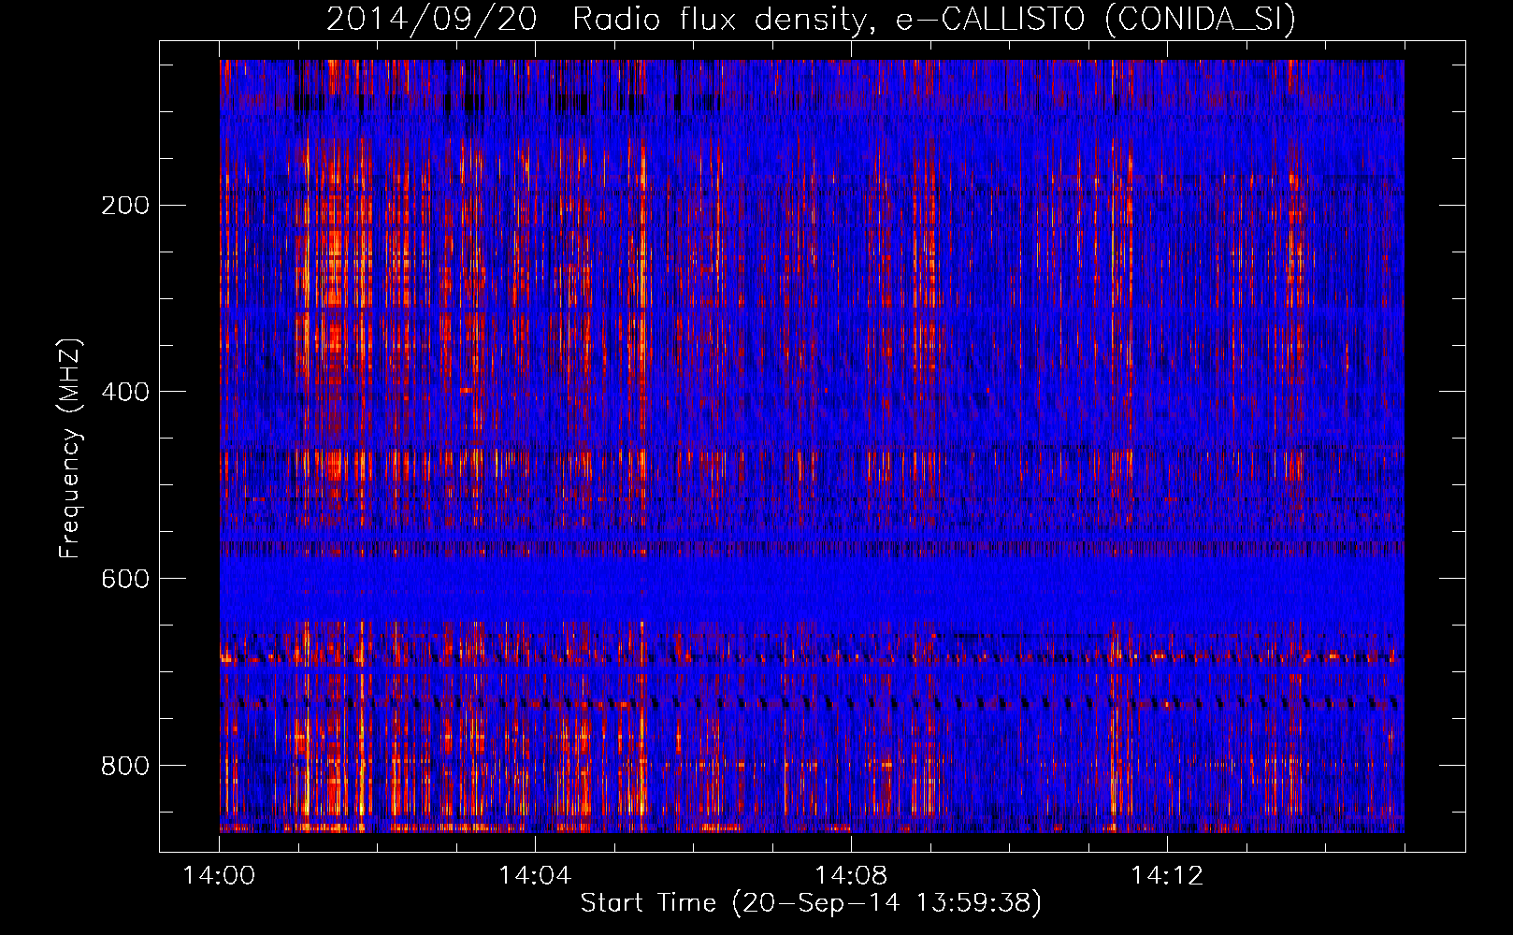Select the 'Frequency (MHZ)' axis label
The height and width of the screenshot is (935, 1513).
point(69,449)
